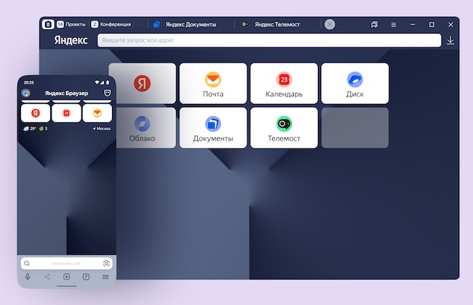Tap the Москва location label
Screen dimensions: 473x305
pyautogui.click(x=102, y=129)
